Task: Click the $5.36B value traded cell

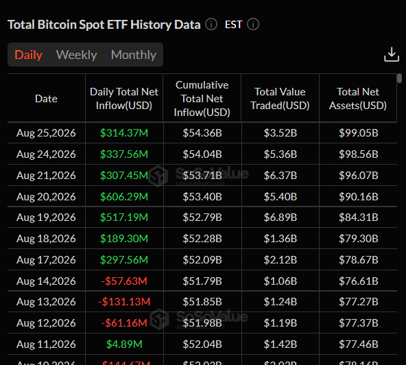Action: coord(280,154)
